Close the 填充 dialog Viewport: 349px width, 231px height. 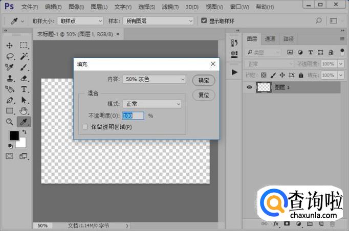click(x=213, y=64)
